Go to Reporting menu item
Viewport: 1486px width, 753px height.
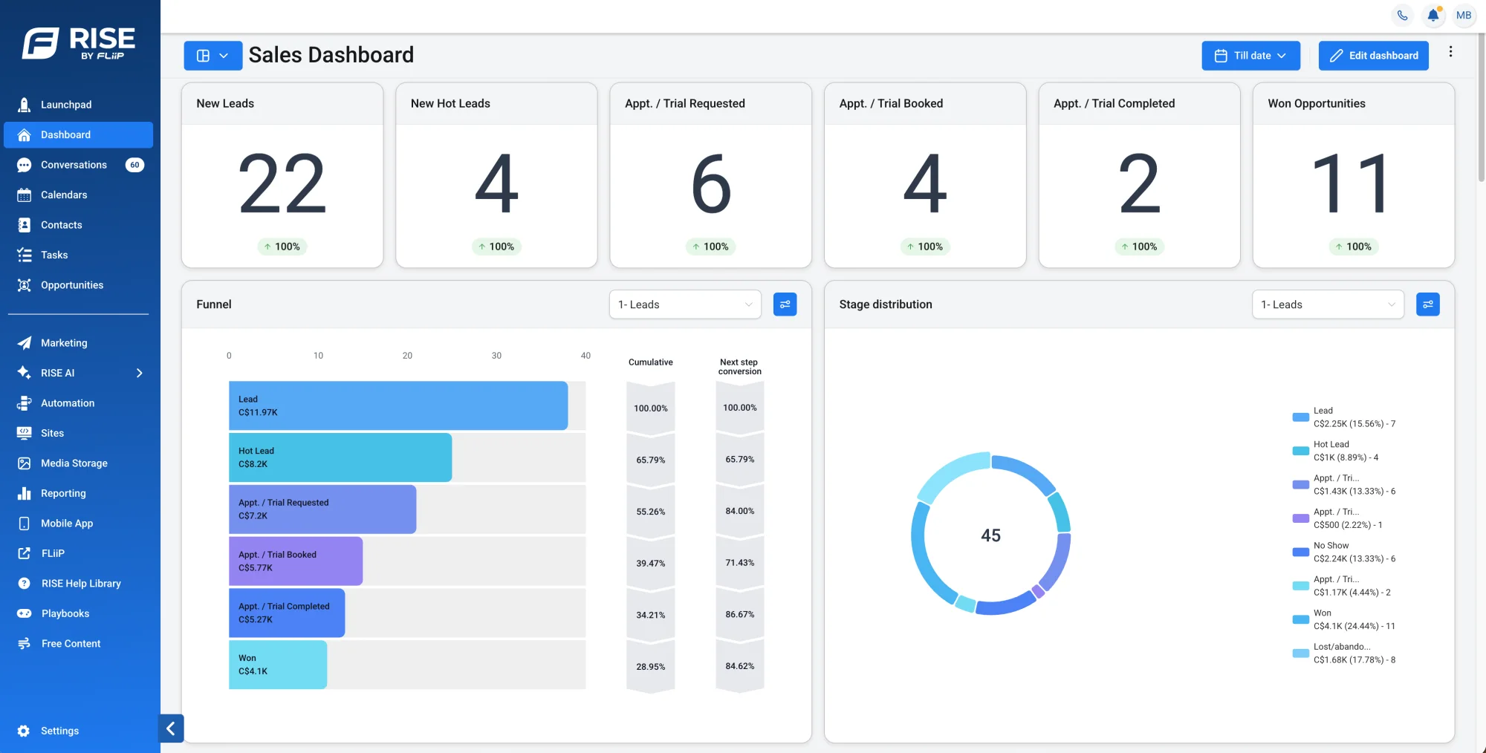(78, 493)
